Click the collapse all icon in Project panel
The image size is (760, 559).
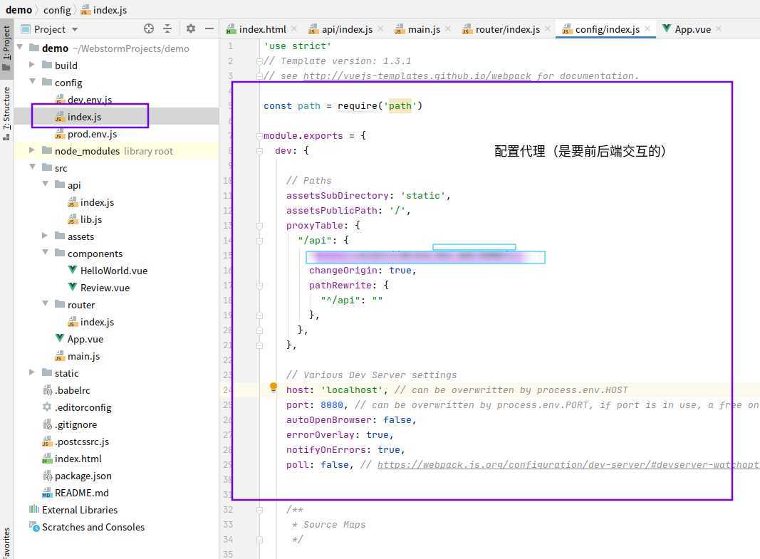click(167, 29)
